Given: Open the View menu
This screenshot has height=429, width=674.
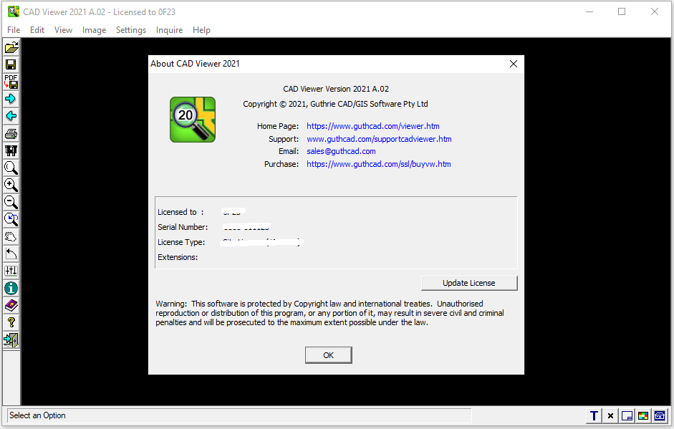Looking at the screenshot, I should tap(63, 30).
